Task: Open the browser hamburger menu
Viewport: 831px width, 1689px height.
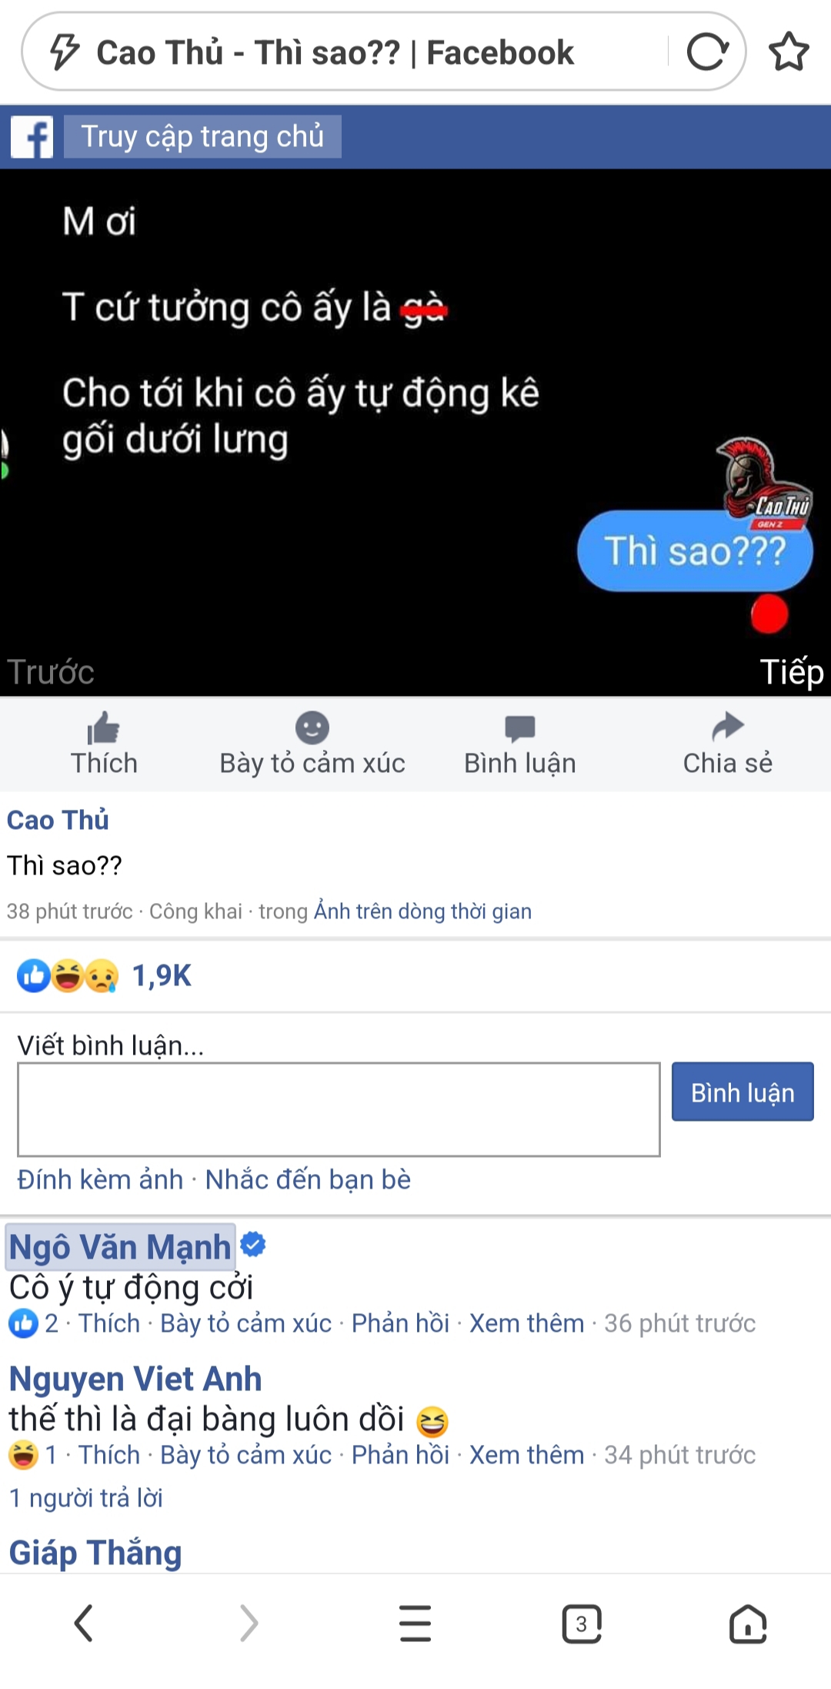Action: point(415,1624)
